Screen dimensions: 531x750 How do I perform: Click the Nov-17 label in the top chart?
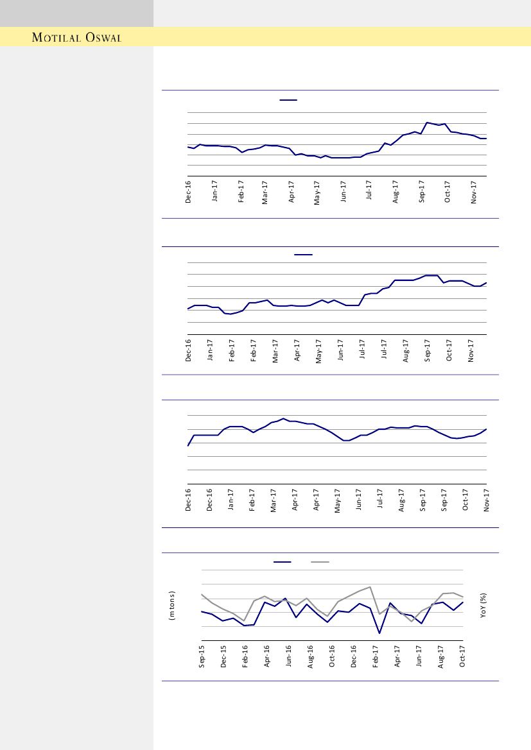(x=474, y=192)
